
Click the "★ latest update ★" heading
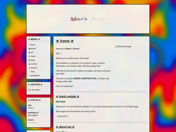click(67, 96)
